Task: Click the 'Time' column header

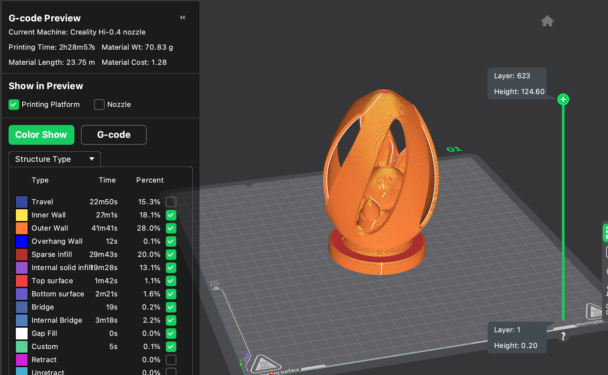Action: (107, 180)
